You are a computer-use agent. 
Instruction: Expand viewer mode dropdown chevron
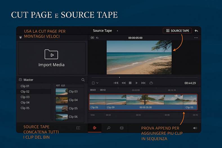[97, 83]
